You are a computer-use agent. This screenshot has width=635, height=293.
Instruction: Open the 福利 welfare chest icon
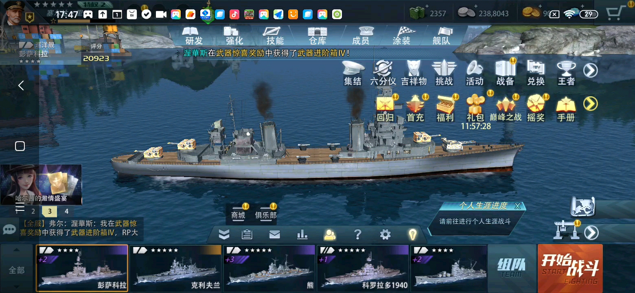(445, 109)
